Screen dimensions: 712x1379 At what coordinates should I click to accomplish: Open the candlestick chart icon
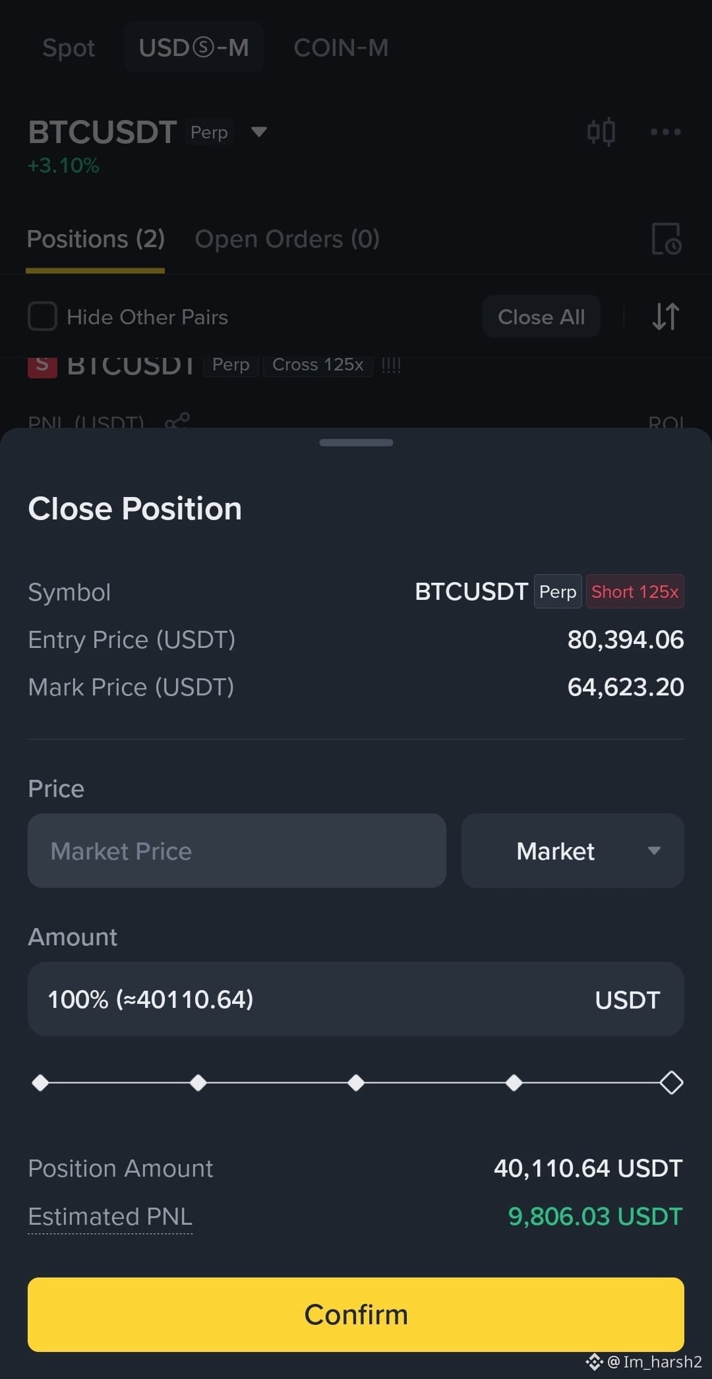(x=601, y=132)
